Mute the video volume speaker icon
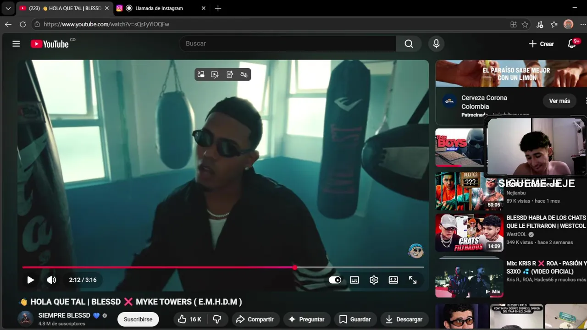This screenshot has height=330, width=587. point(51,280)
